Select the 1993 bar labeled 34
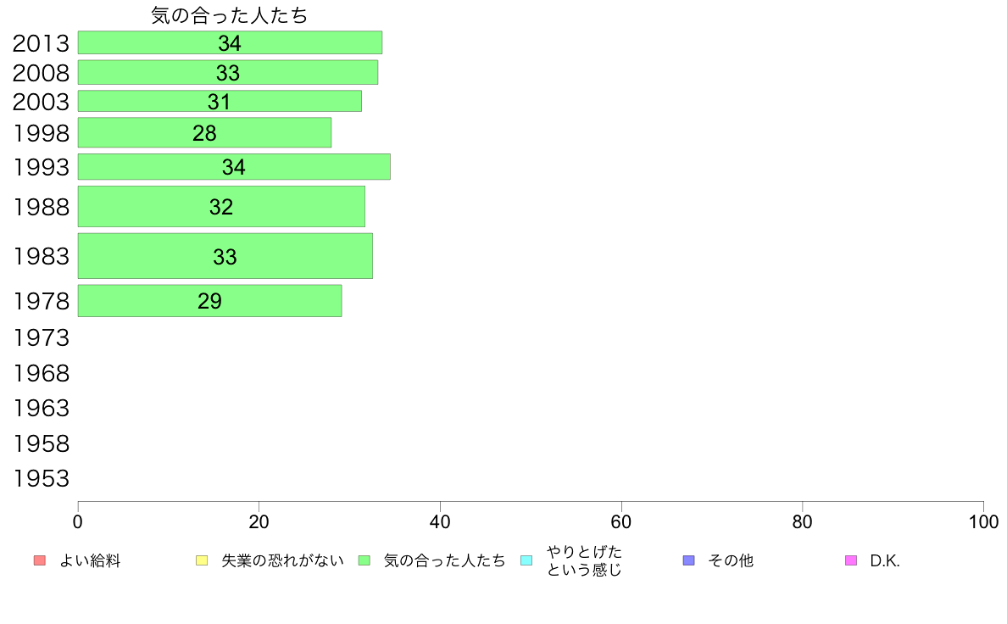 [234, 166]
